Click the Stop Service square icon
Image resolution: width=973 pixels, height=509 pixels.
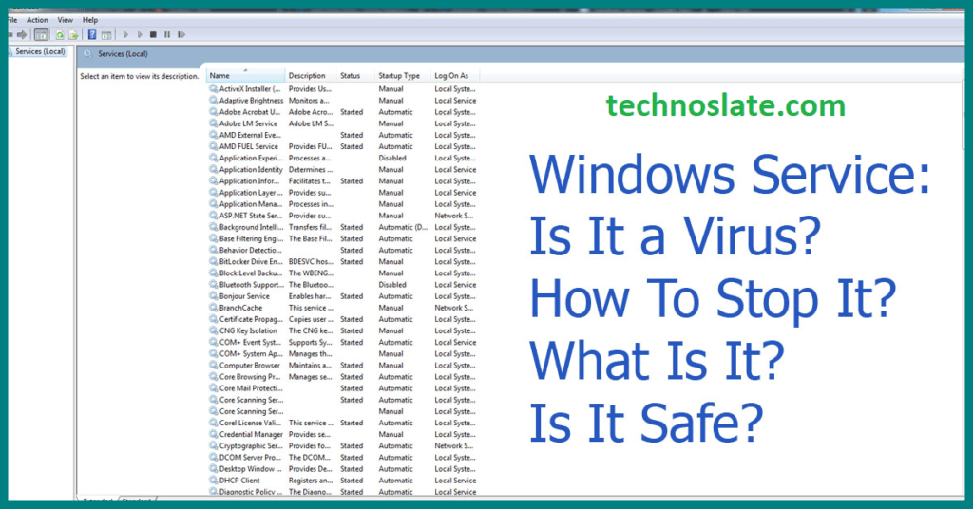pyautogui.click(x=153, y=35)
